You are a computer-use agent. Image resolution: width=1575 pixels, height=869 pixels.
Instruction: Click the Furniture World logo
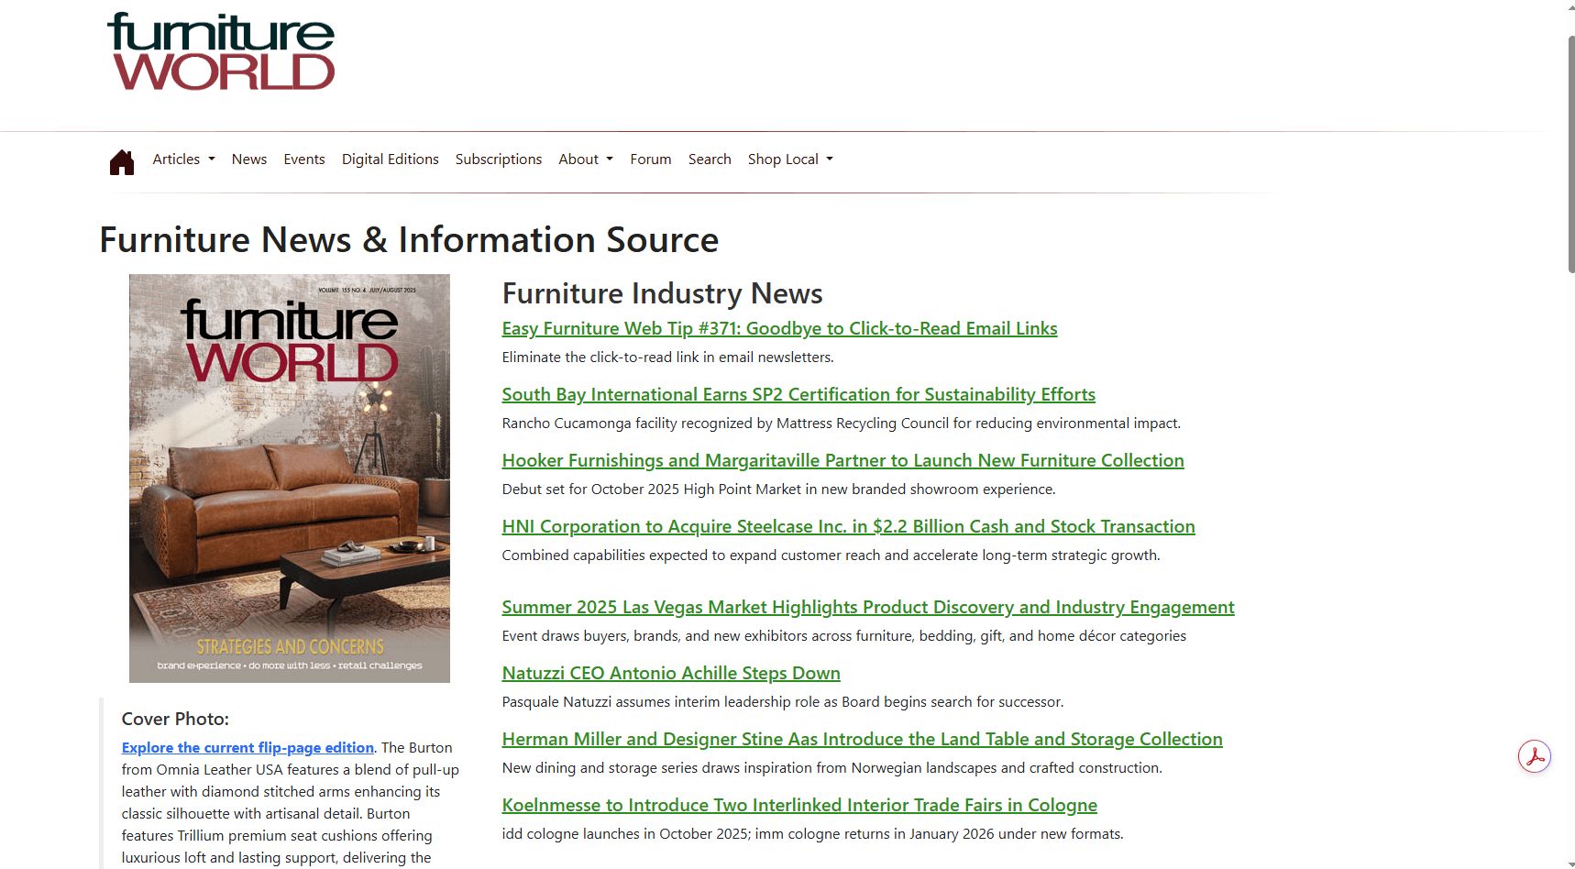point(220,51)
